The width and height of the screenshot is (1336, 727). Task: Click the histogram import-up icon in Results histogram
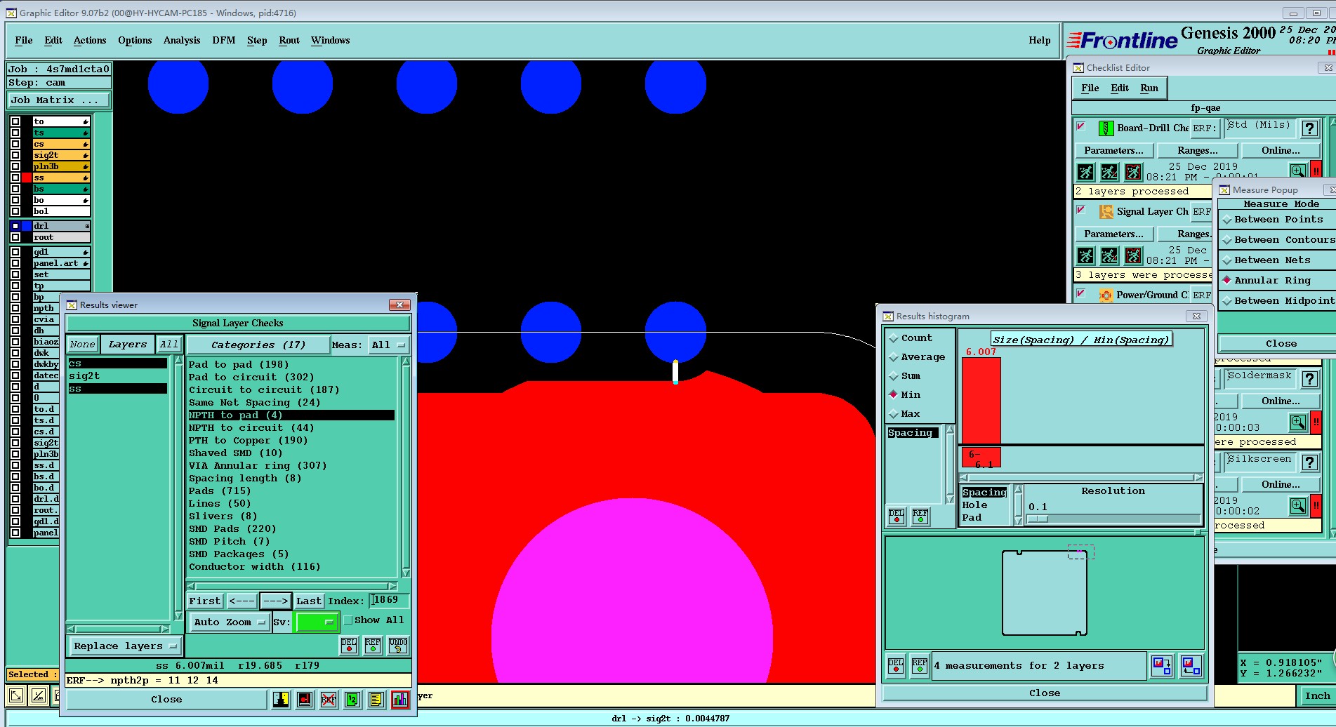(1191, 665)
